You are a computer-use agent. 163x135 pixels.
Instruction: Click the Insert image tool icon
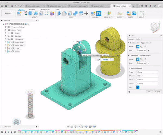tap(134, 13)
